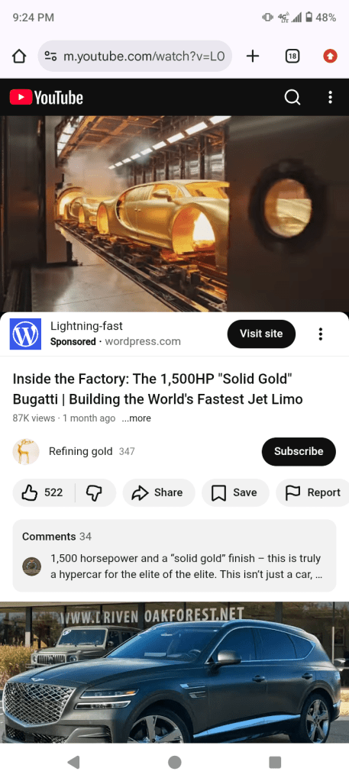Open a new tab with plus icon
Viewport: 349px width, 781px height.
(253, 56)
